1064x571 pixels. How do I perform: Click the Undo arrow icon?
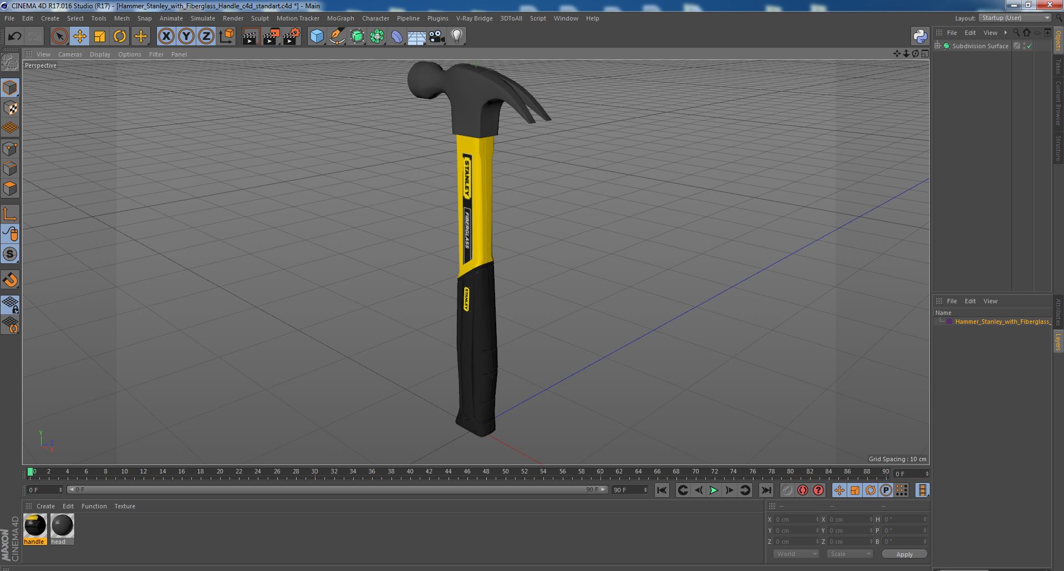(x=14, y=37)
